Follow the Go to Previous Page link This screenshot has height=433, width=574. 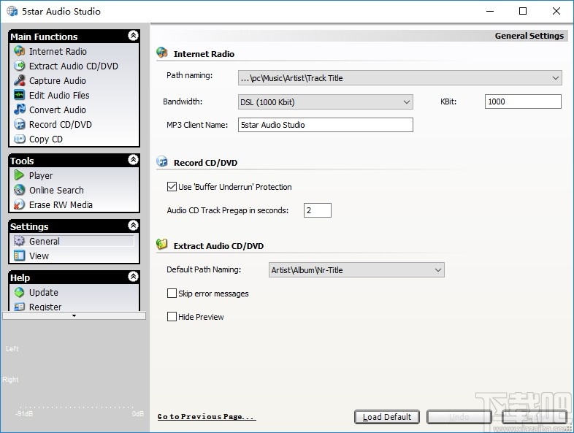pos(207,416)
